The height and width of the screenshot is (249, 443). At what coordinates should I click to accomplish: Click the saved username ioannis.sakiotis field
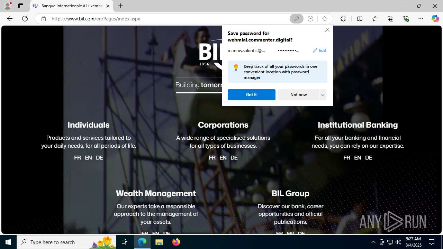tap(246, 50)
